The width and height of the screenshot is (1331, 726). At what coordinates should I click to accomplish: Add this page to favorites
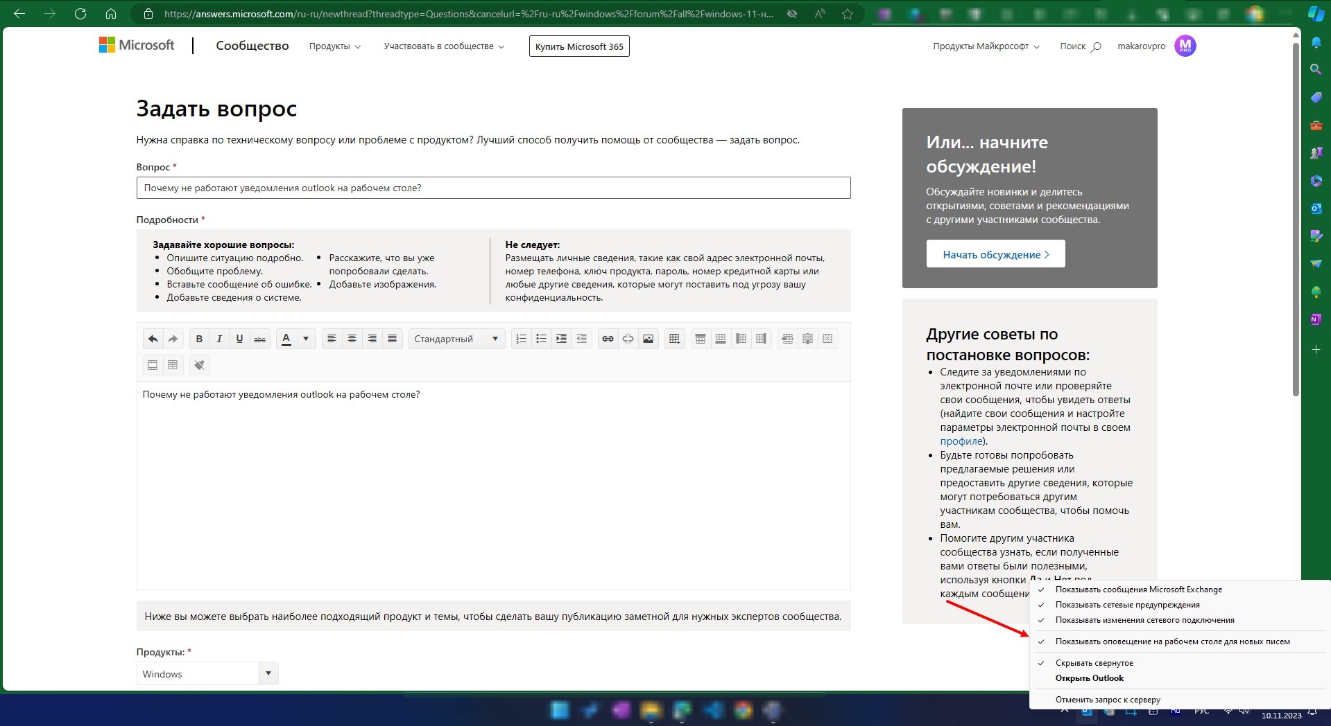[x=847, y=14]
